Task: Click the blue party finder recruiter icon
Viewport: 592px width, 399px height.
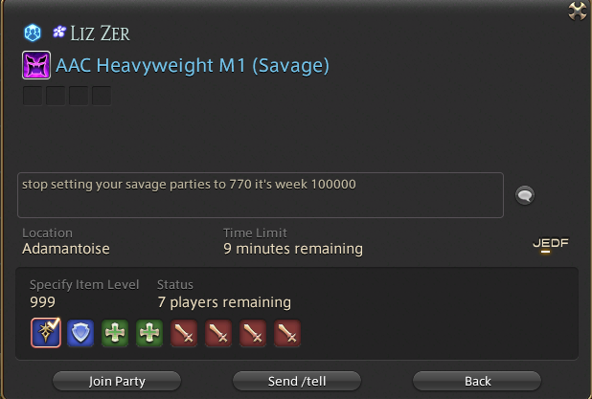Action: (x=33, y=33)
